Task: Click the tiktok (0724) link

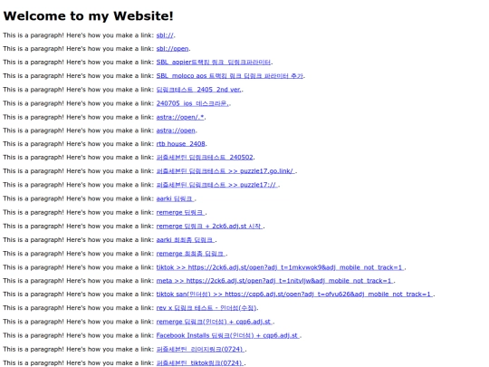Action: pyautogui.click(x=200, y=363)
